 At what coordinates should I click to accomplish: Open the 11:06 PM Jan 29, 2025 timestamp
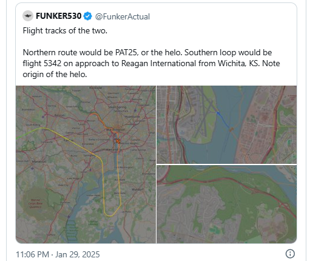point(58,254)
